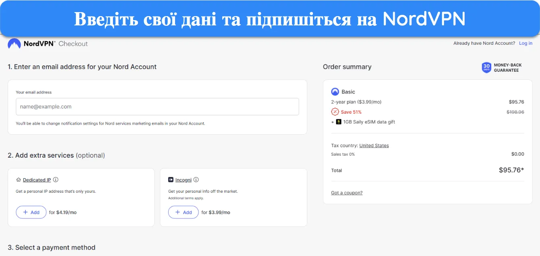The width and height of the screenshot is (540, 256).
Task: Click the 'Additional terms apply.' note
Action: click(186, 198)
